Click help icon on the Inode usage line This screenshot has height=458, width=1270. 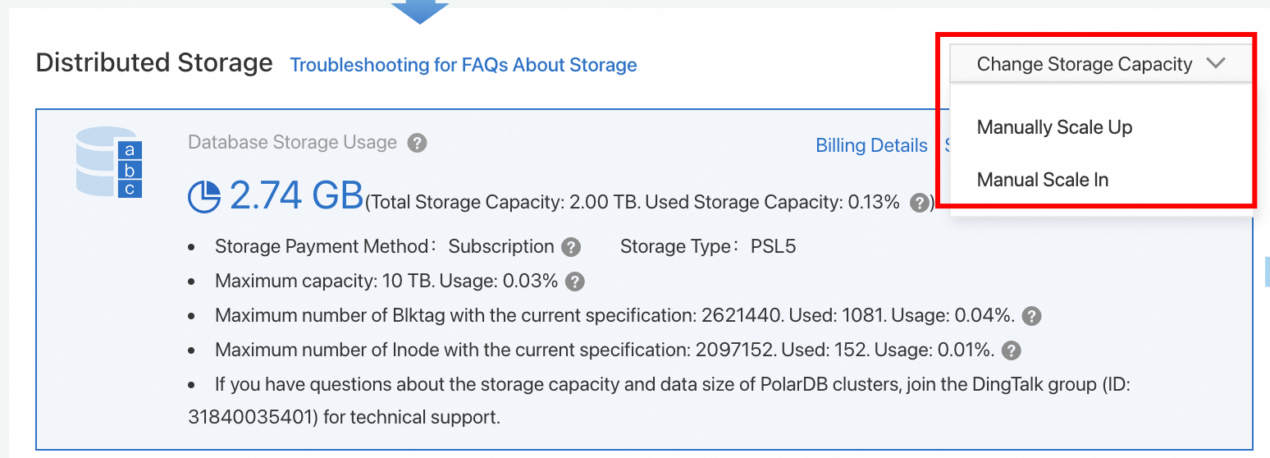[x=1012, y=350]
